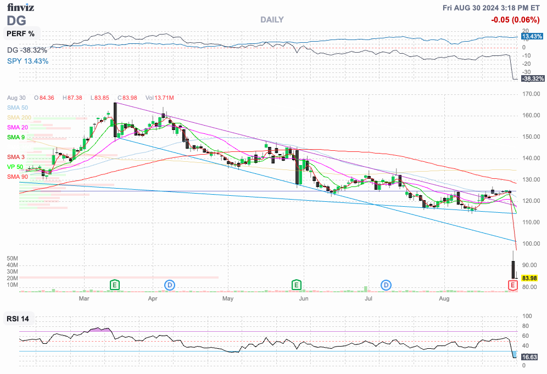The width and height of the screenshot is (547, 374).
Task: Click the 16.63 RSI value tag
Action: [529, 357]
